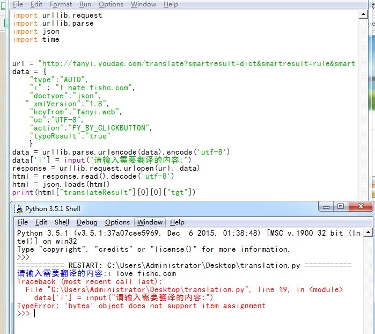Open the Run menu in the editor
The width and height of the screenshot is (375, 334).
pos(85,4)
